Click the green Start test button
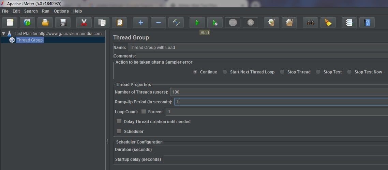Image resolution: width=388 pixels, height=170 pixels. point(197,23)
